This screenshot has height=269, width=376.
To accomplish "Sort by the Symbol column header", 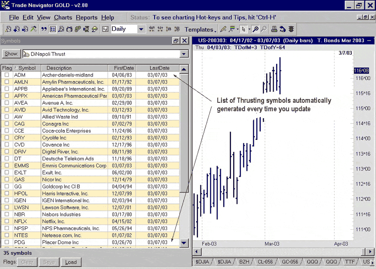I will [27, 68].
